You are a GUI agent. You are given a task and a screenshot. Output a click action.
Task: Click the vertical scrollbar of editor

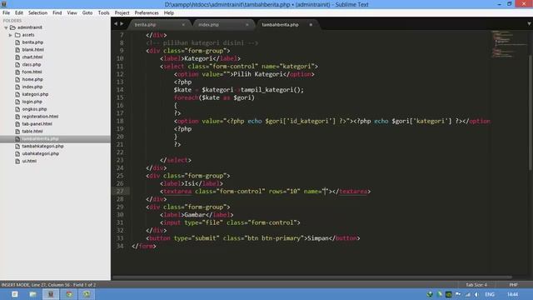point(531,112)
